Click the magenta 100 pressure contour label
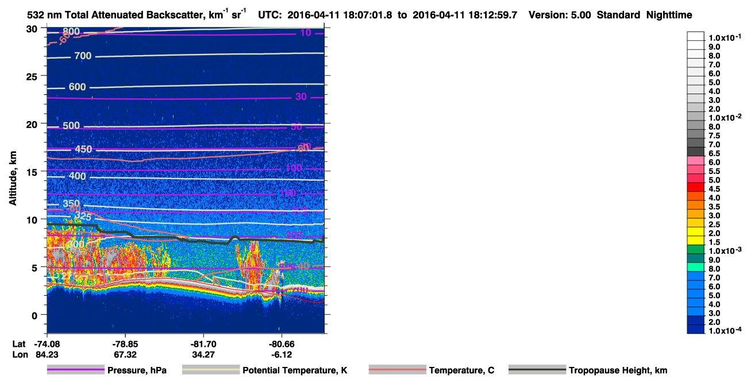Screen dimensions: 747x383 (x=294, y=168)
